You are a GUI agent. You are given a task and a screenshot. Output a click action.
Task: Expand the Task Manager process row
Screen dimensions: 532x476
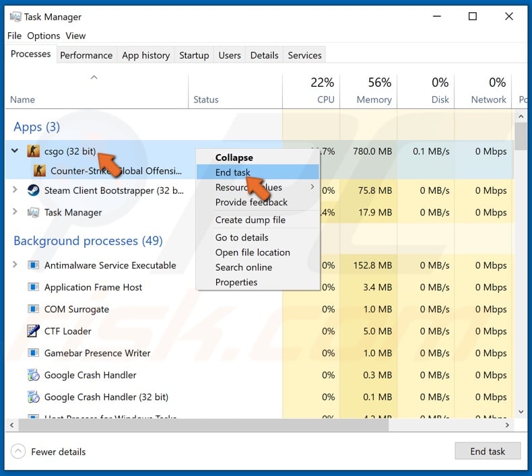pos(15,211)
